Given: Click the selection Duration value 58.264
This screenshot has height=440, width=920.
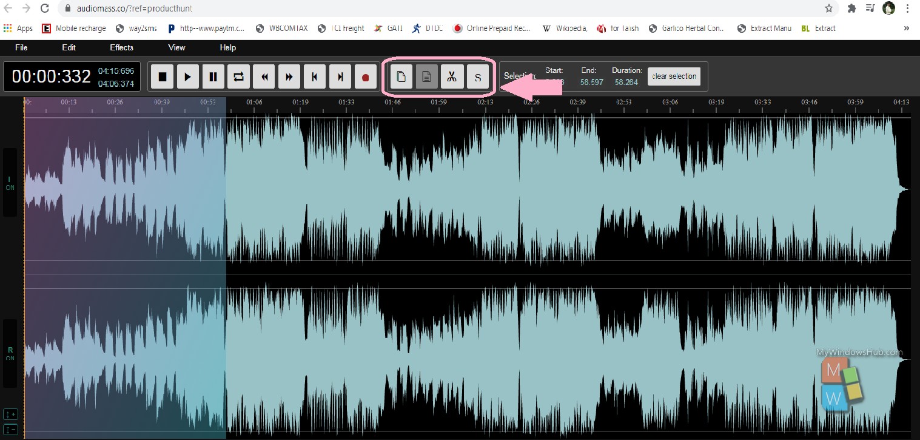Looking at the screenshot, I should [x=626, y=82].
